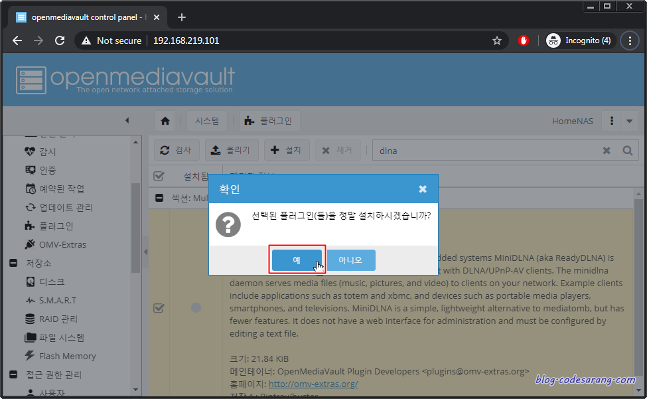
Task: Bookmark this page with star icon
Action: point(497,40)
